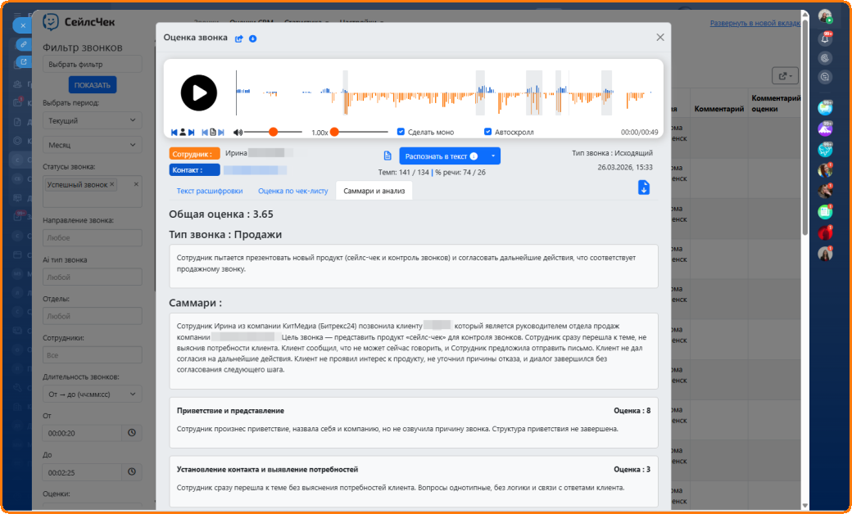This screenshot has height=514, width=852.
Task: Open the Сотрудники Все selector
Action: point(93,355)
